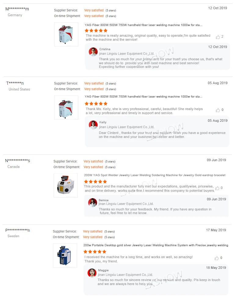Click the company name under Maggie's reply
This screenshot has height=304, width=238.
[x=125, y=275]
